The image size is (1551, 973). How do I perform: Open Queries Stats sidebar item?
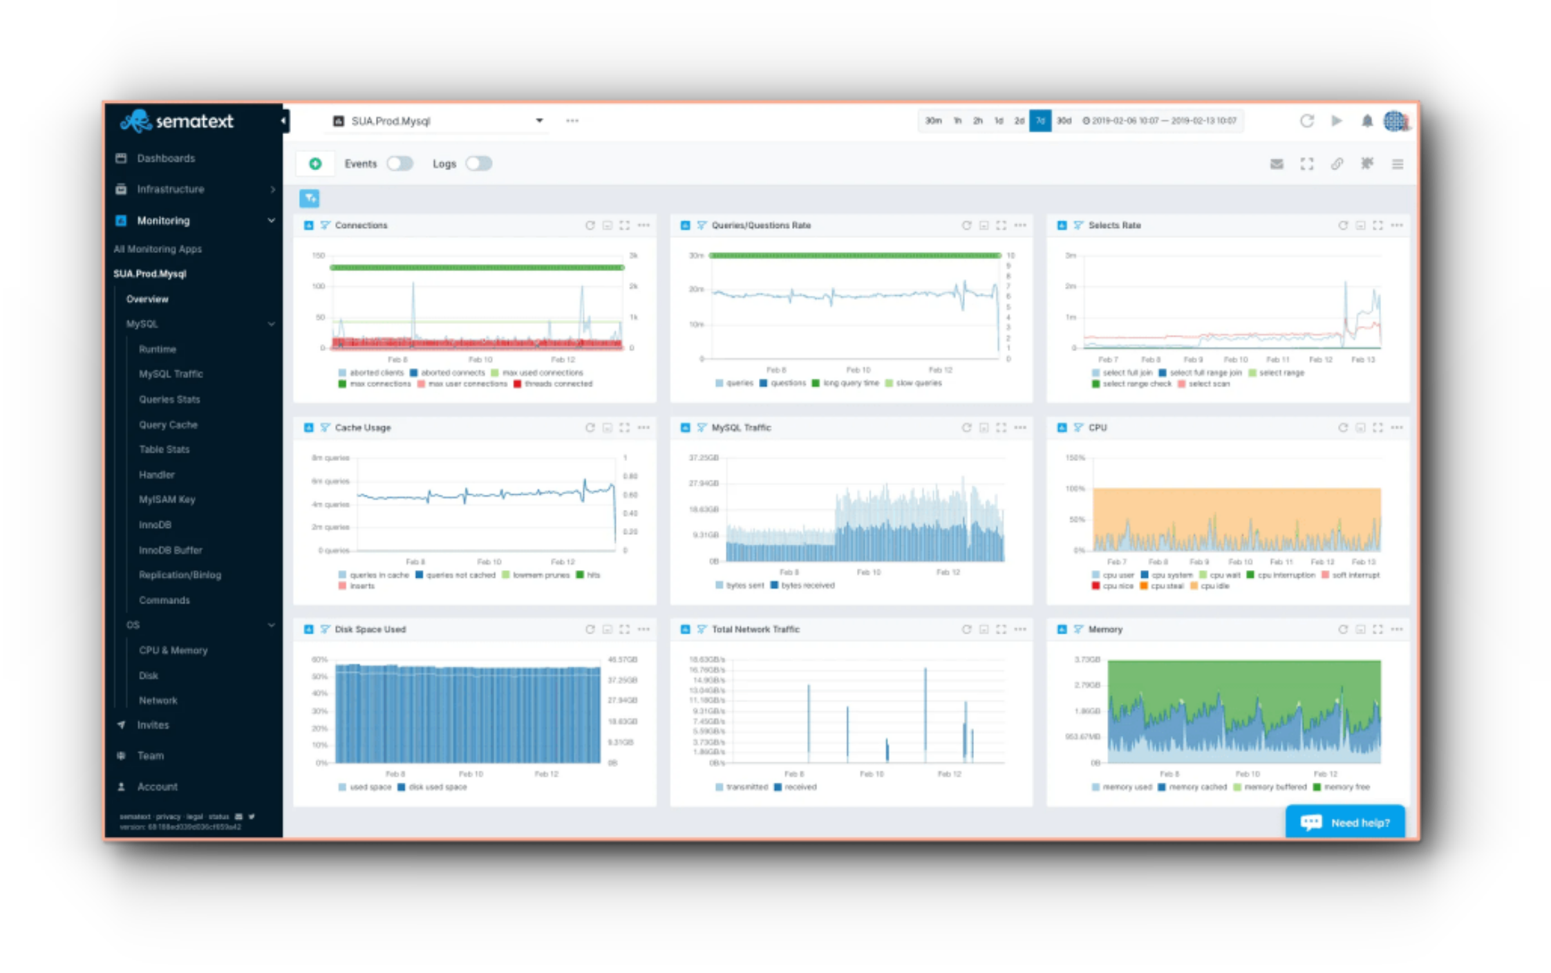point(169,399)
